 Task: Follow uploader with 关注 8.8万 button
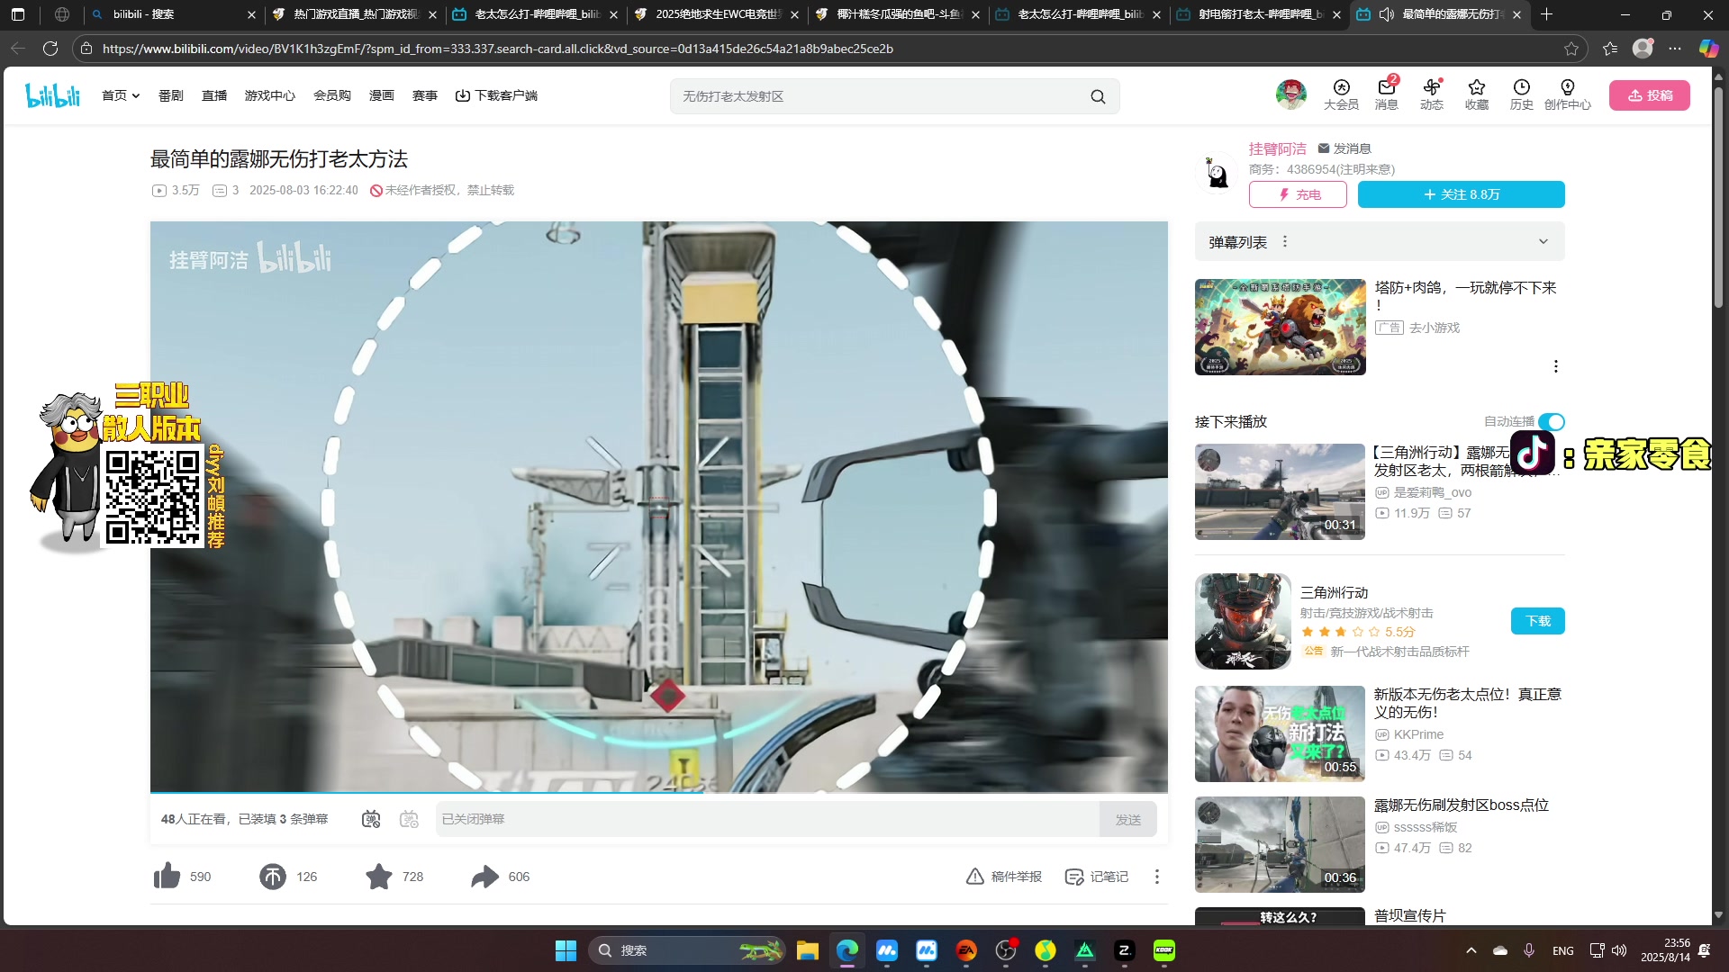click(x=1461, y=194)
